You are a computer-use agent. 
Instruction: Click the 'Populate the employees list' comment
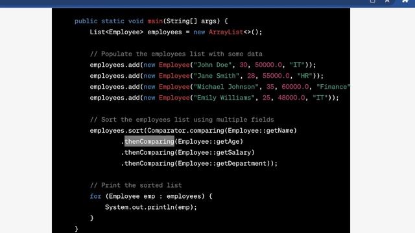tap(176, 54)
